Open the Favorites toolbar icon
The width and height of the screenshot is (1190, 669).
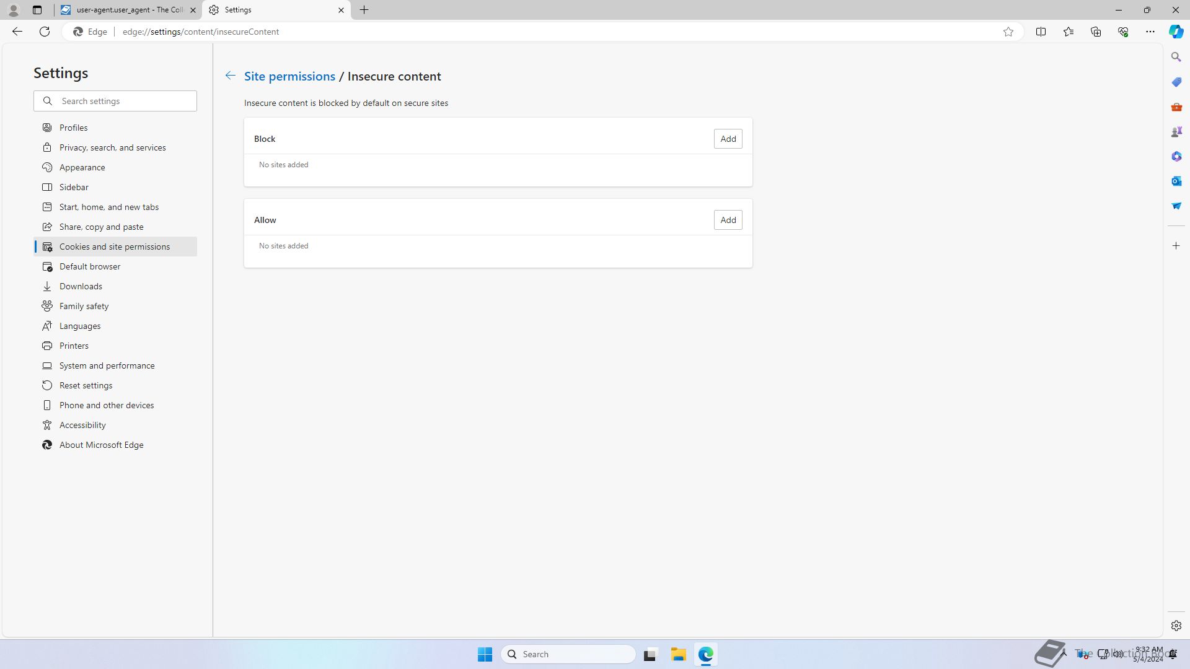(1068, 32)
